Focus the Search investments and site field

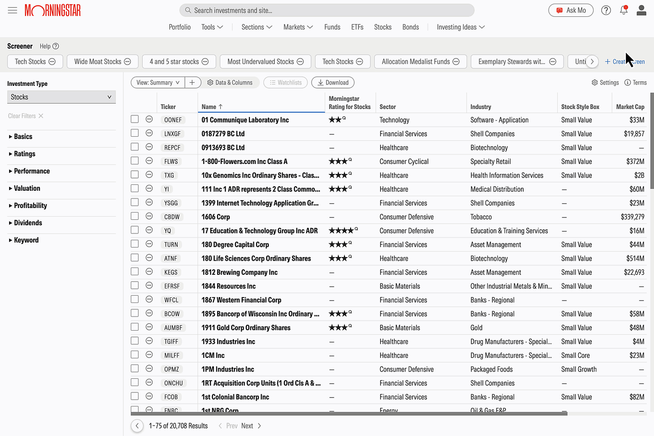(327, 10)
